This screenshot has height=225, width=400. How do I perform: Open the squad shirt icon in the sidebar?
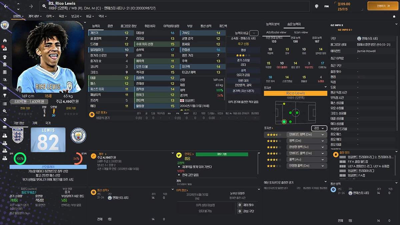5,56
